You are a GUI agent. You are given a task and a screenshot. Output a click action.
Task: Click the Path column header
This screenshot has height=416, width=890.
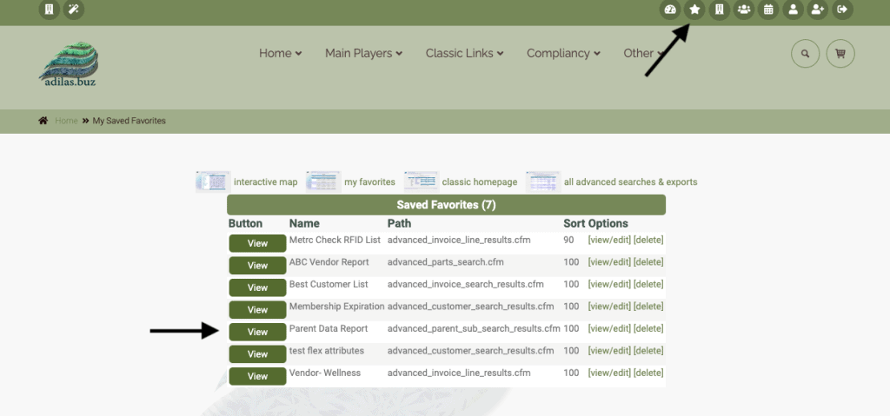(400, 223)
